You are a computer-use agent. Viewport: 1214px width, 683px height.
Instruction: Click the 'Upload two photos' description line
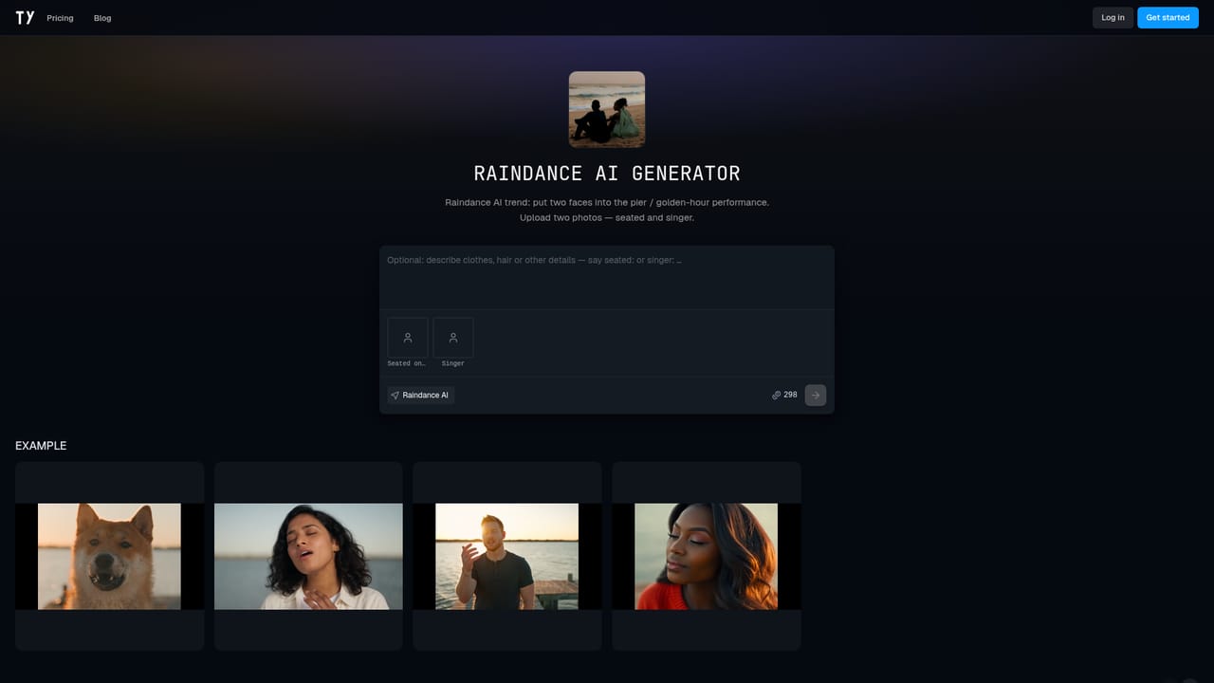[x=607, y=218]
